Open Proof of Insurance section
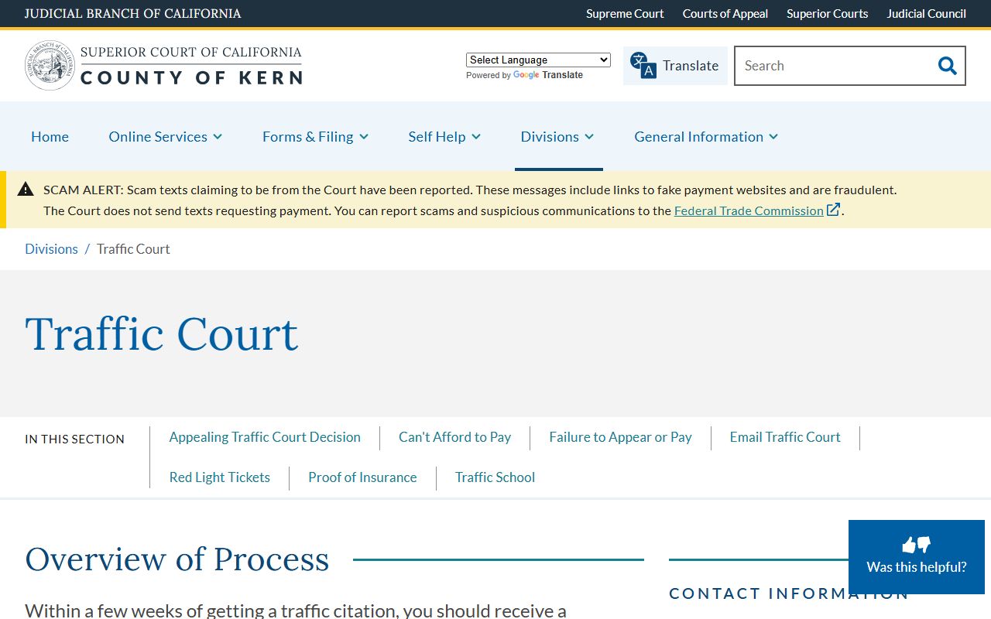Screen dimensions: 991x619 click(x=362, y=477)
